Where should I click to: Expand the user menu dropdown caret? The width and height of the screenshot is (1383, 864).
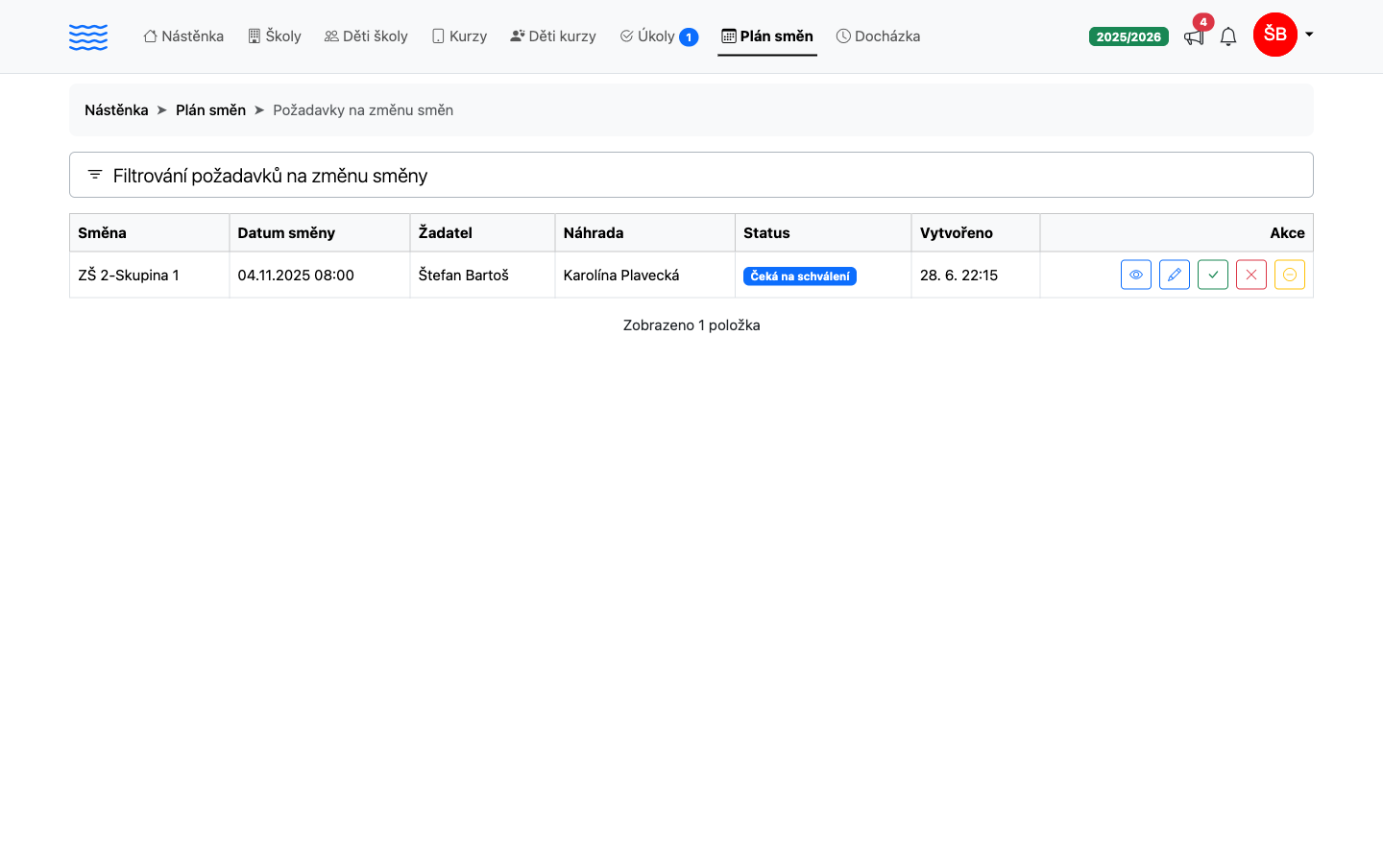[x=1309, y=35]
